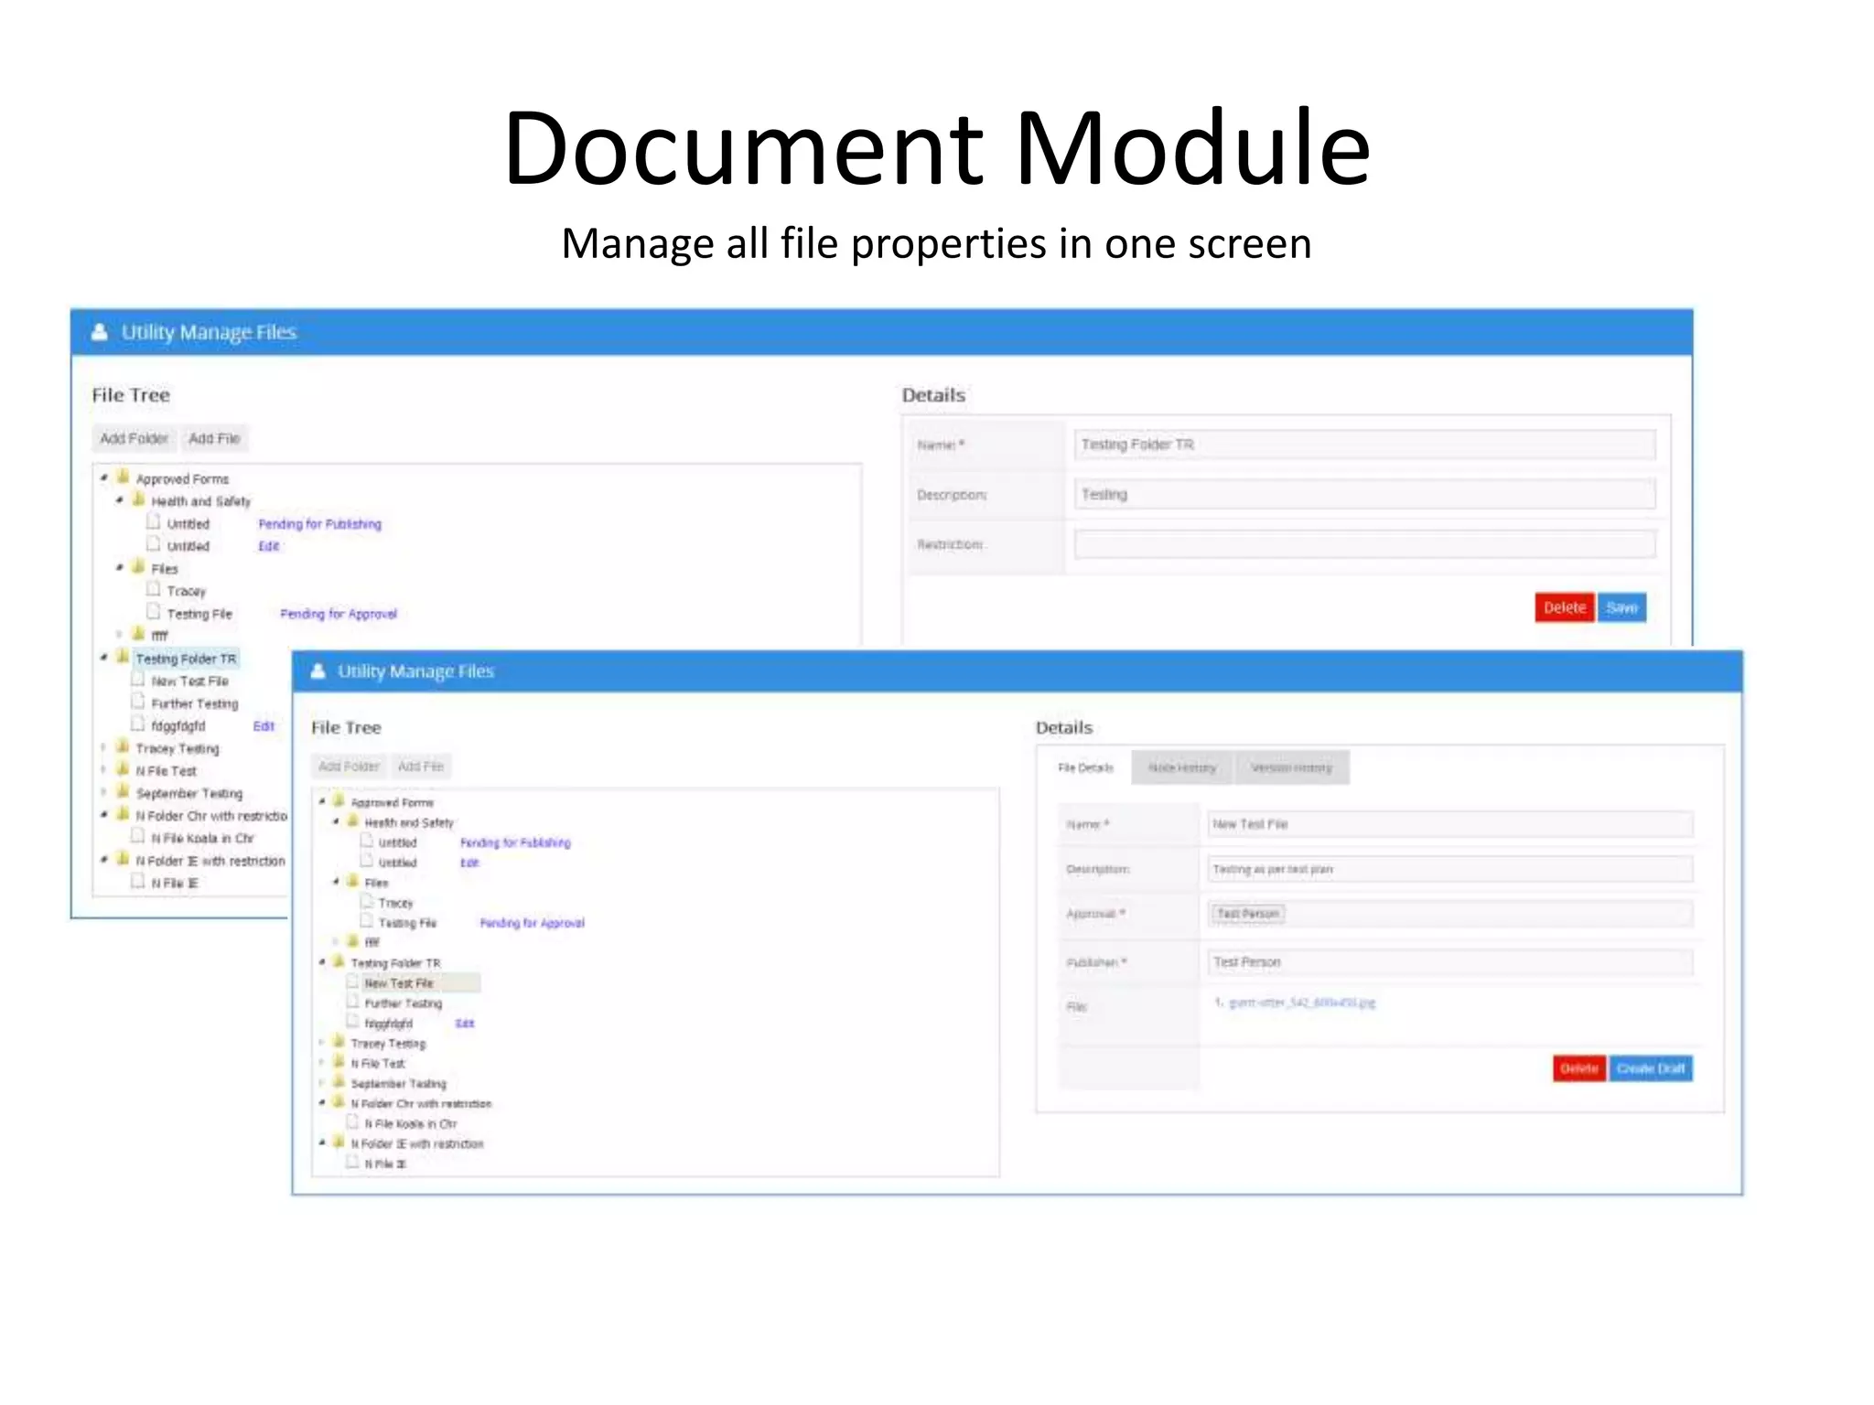The height and width of the screenshot is (1405, 1874).
Task: Click the Approved Forms folder icon in back window
Action: 123,477
